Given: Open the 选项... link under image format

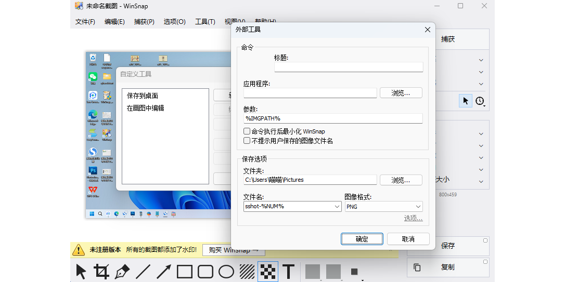Looking at the screenshot, I should point(413,218).
